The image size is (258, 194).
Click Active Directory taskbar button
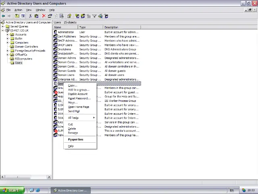click(x=71, y=190)
